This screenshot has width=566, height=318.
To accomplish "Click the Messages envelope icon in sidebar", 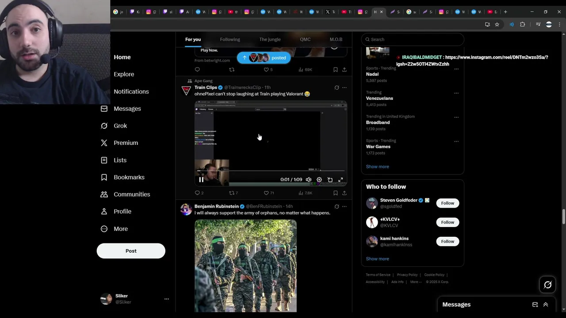I will coord(104,109).
